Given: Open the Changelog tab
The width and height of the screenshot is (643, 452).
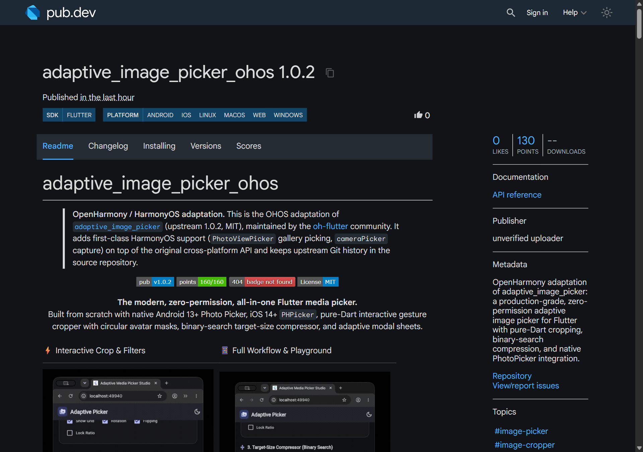Looking at the screenshot, I should [108, 146].
